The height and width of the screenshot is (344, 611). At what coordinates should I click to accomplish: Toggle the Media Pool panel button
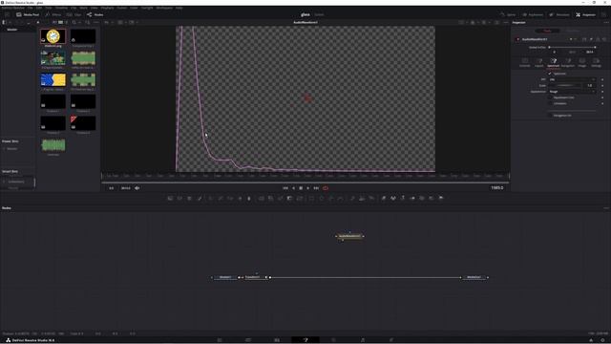click(28, 15)
